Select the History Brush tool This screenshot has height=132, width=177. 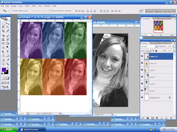7,39
